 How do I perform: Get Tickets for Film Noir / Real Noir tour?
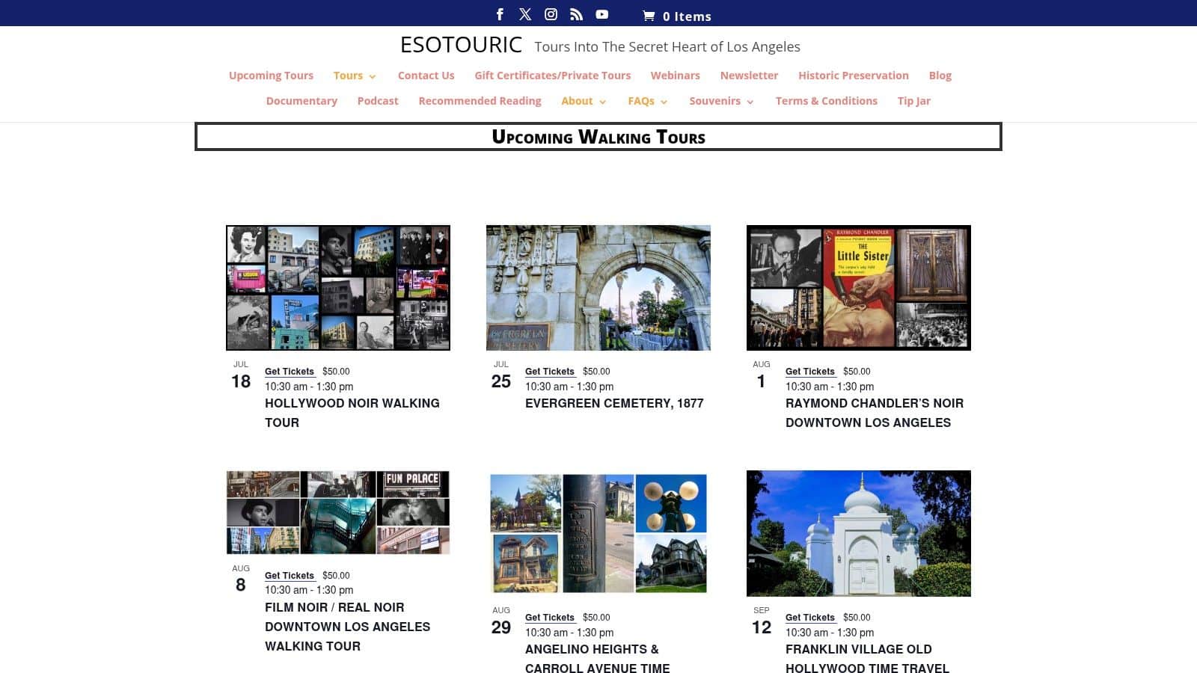[x=290, y=576]
